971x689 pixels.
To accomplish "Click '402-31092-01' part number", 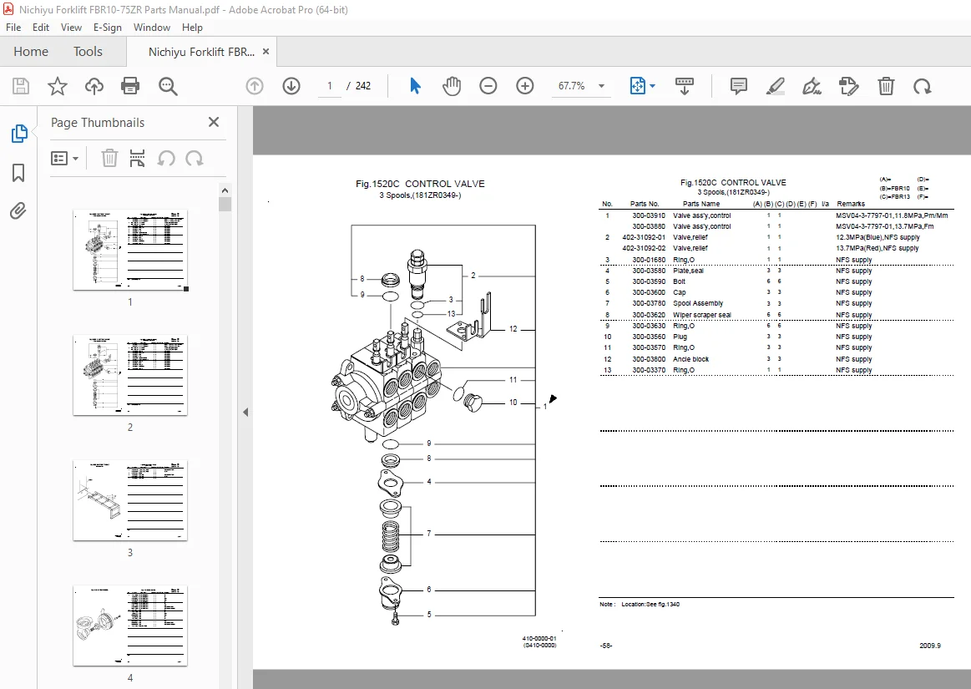I will point(644,237).
